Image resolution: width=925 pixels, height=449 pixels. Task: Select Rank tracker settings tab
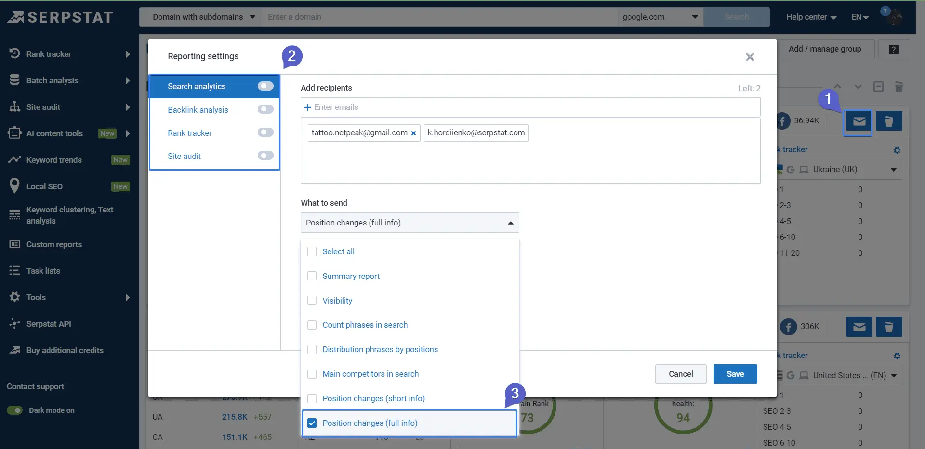pyautogui.click(x=215, y=133)
